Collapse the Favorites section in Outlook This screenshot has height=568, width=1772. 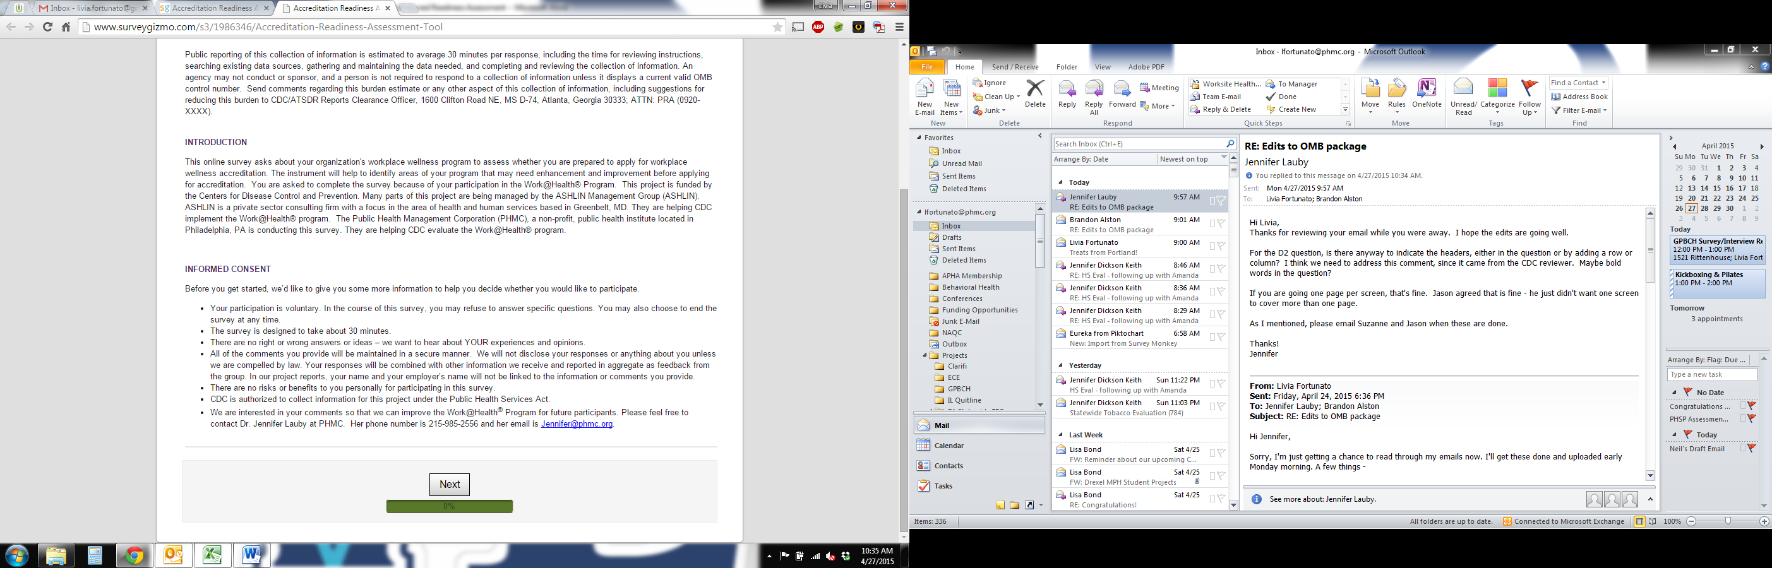point(919,138)
